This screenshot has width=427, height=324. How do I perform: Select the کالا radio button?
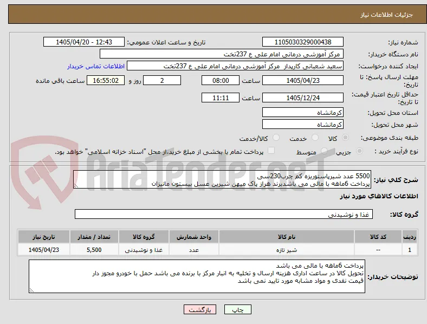[x=345, y=138]
